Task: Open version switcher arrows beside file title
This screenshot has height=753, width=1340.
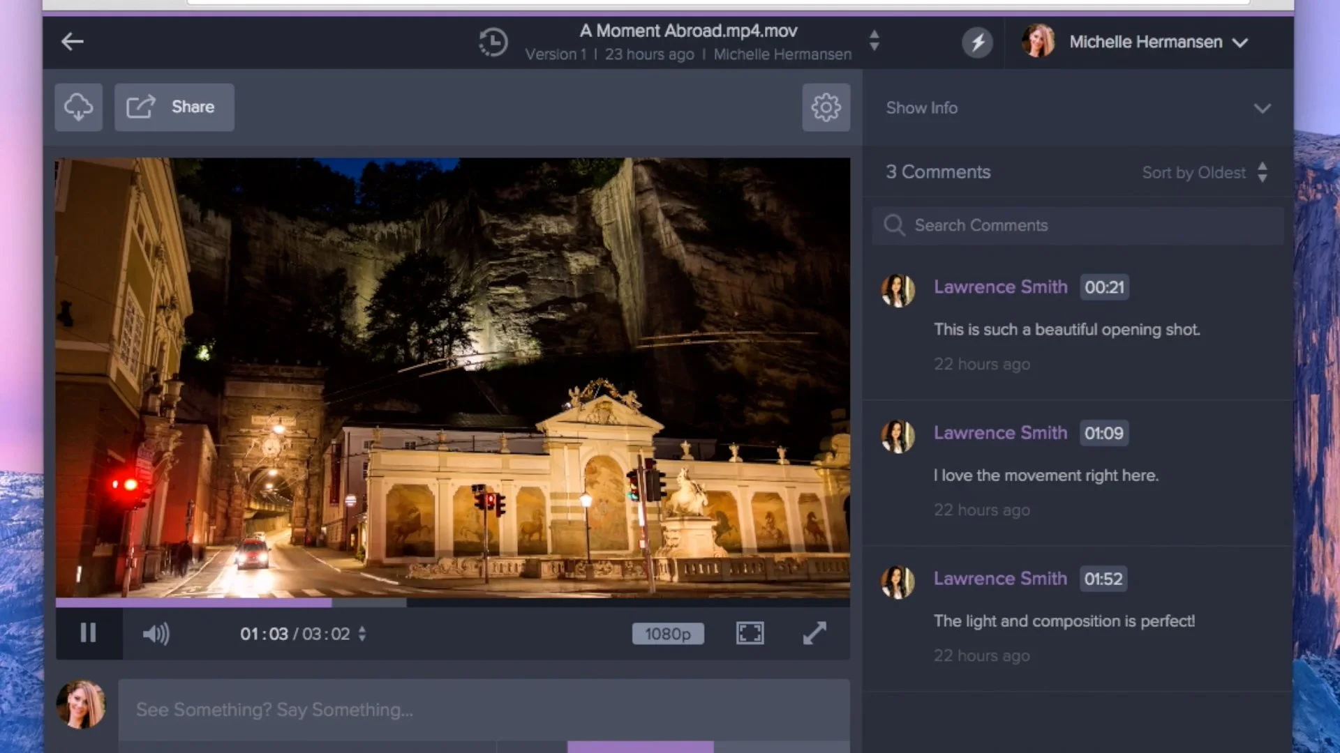Action: point(874,40)
